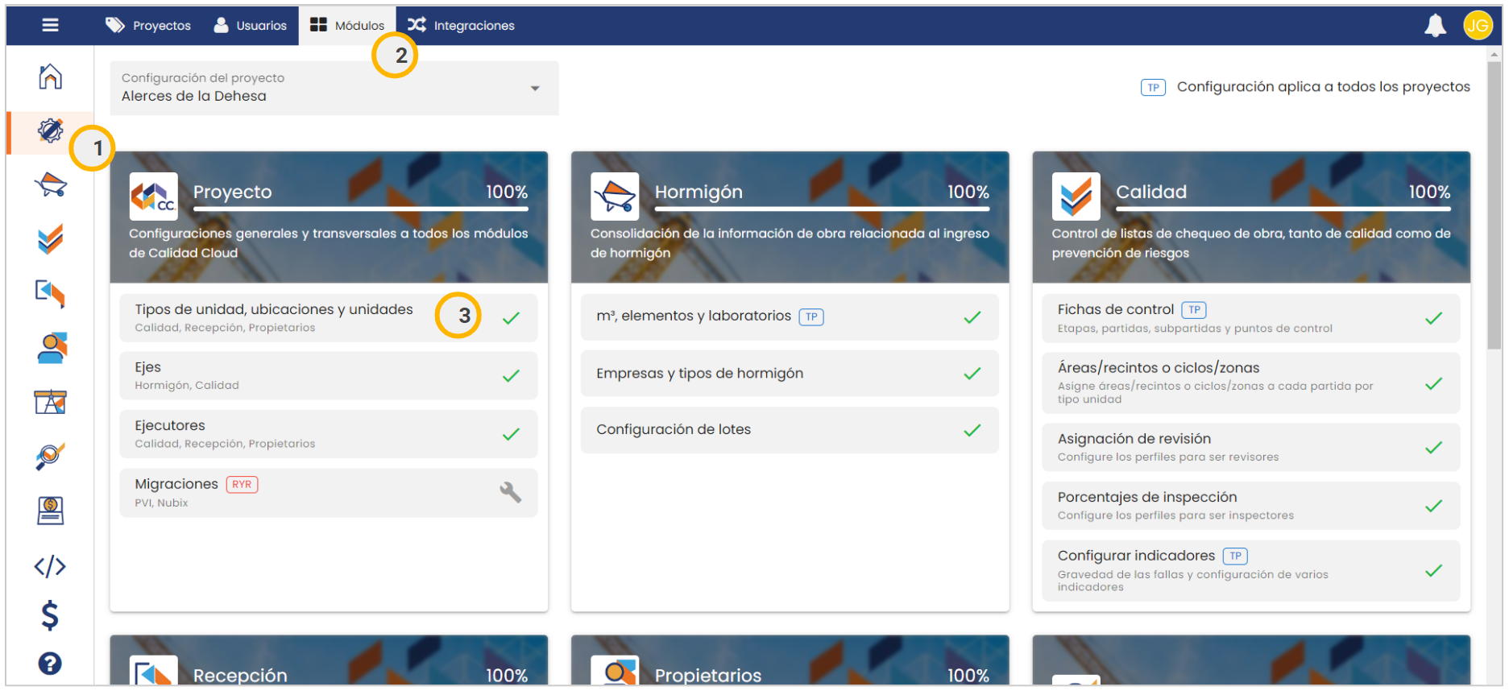Click the checkmark beside Fichas de control
Image resolution: width=1509 pixels, height=691 pixels.
[1433, 318]
